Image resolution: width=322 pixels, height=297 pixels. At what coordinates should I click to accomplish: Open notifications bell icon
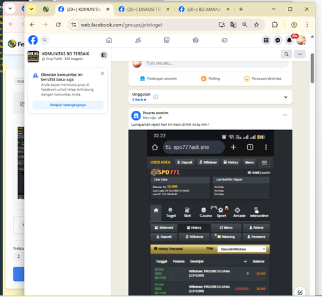click(x=289, y=40)
